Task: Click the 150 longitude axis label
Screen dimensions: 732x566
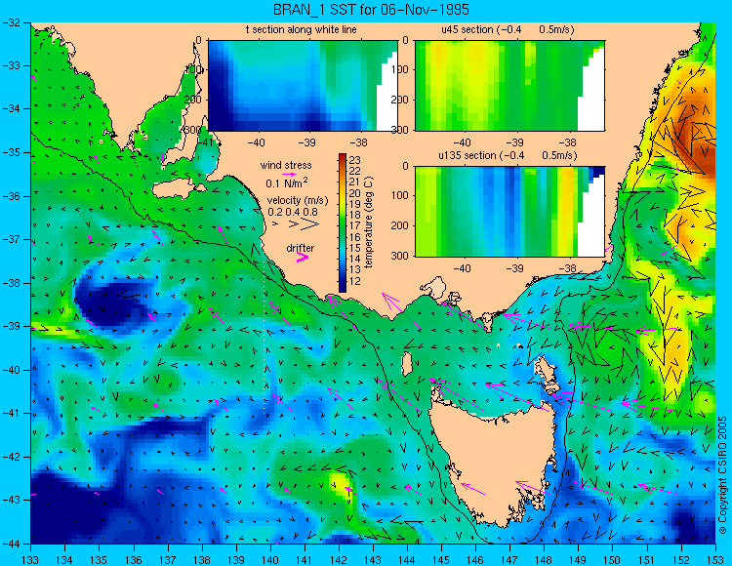Action: click(x=613, y=559)
